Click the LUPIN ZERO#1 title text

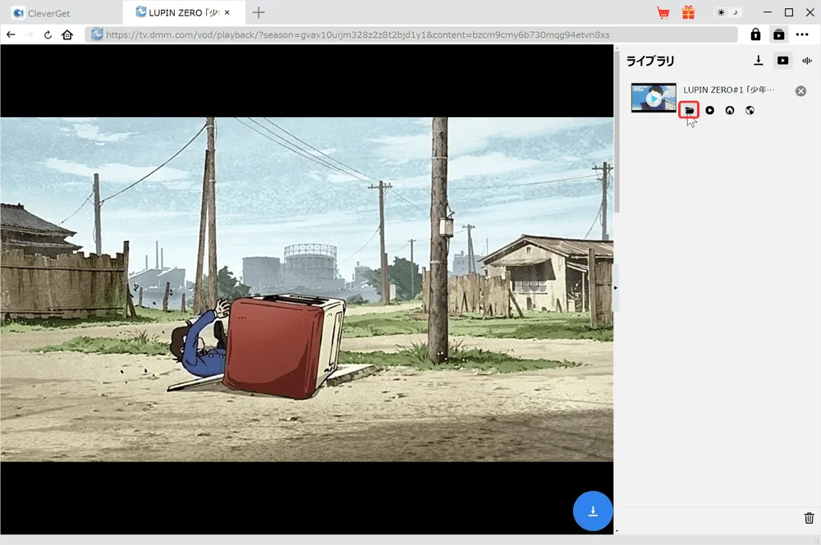click(x=728, y=90)
